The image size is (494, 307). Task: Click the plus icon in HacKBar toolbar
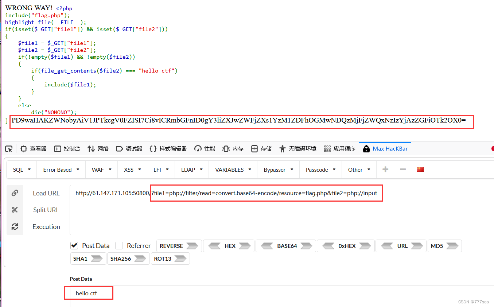tap(385, 170)
